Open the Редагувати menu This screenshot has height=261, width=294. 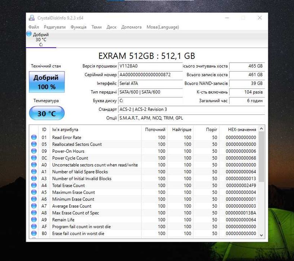(55, 27)
